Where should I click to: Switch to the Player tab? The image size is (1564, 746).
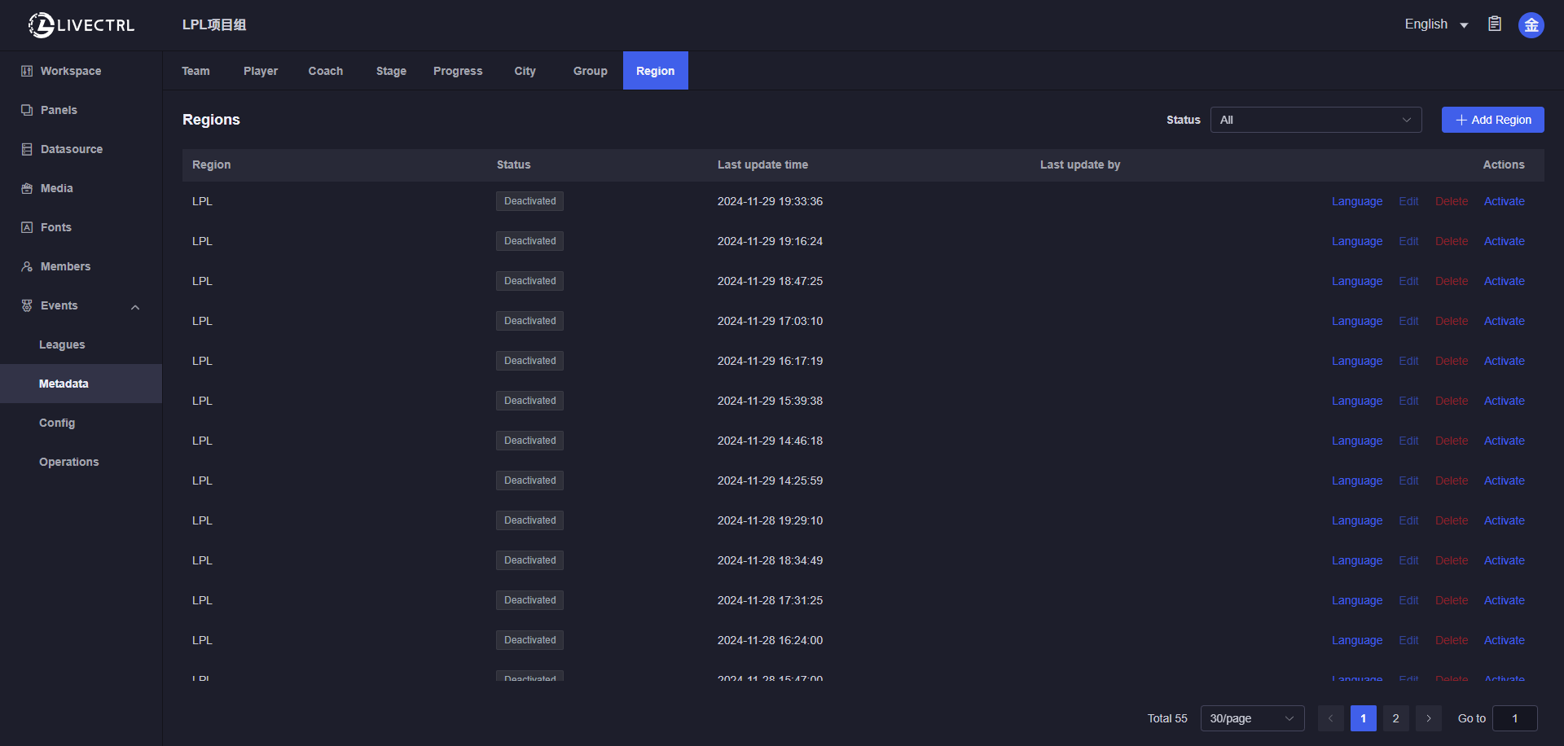pos(260,71)
